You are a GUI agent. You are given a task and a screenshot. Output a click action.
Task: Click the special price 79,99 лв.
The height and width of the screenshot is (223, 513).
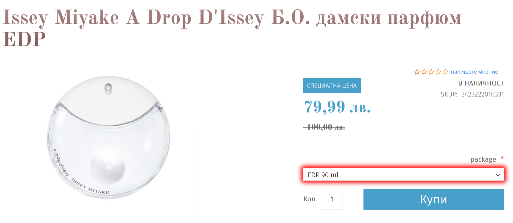pyautogui.click(x=337, y=107)
